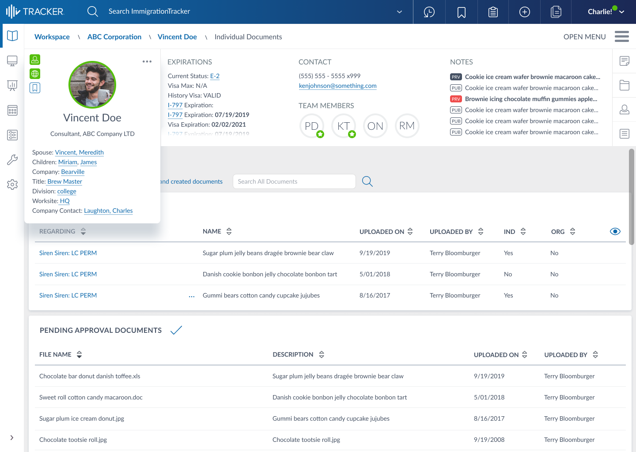The image size is (636, 452).
Task: Open child Miriam link
Action: click(68, 162)
